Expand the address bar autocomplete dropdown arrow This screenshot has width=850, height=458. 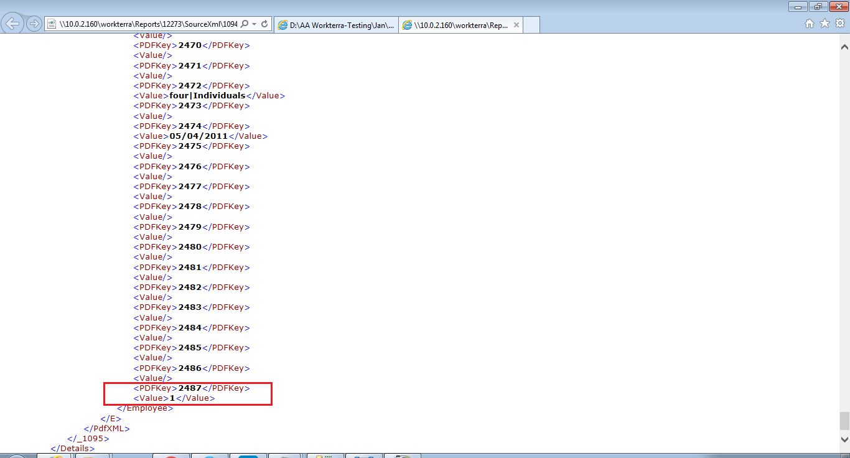tap(255, 24)
